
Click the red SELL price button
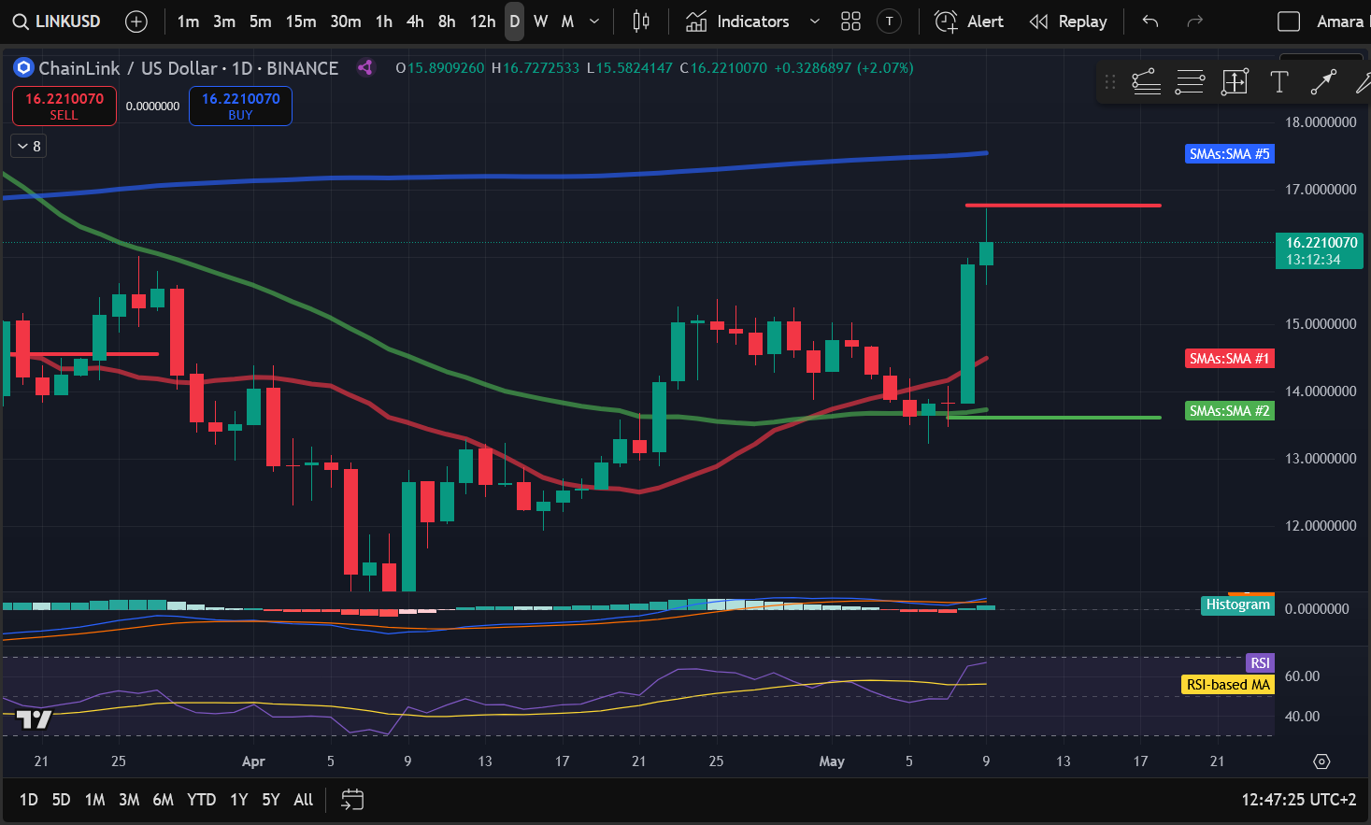(x=64, y=106)
